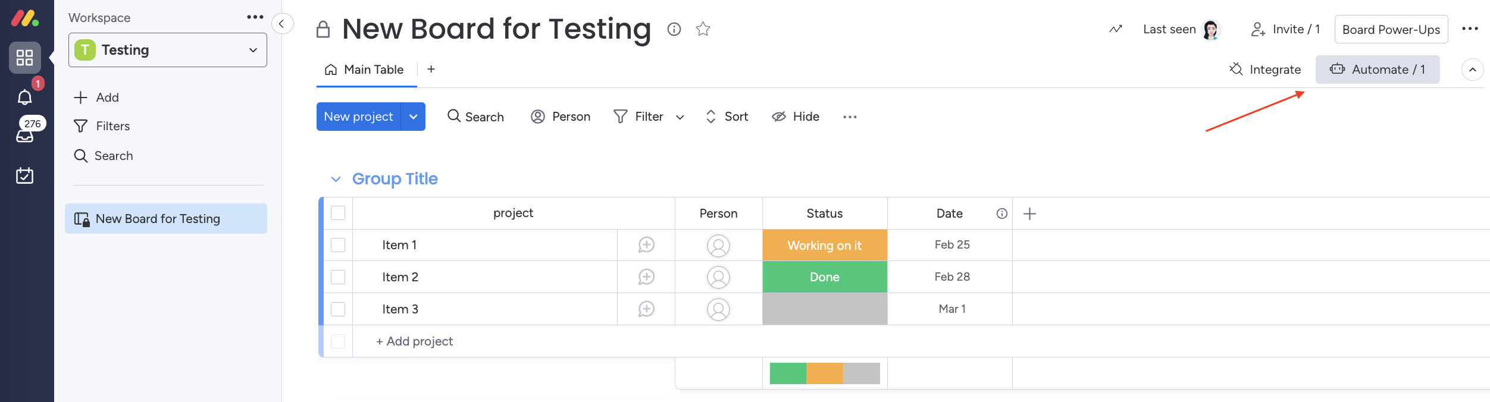This screenshot has width=1490, height=402.
Task: Toggle the select-all header checkbox
Action: click(338, 213)
